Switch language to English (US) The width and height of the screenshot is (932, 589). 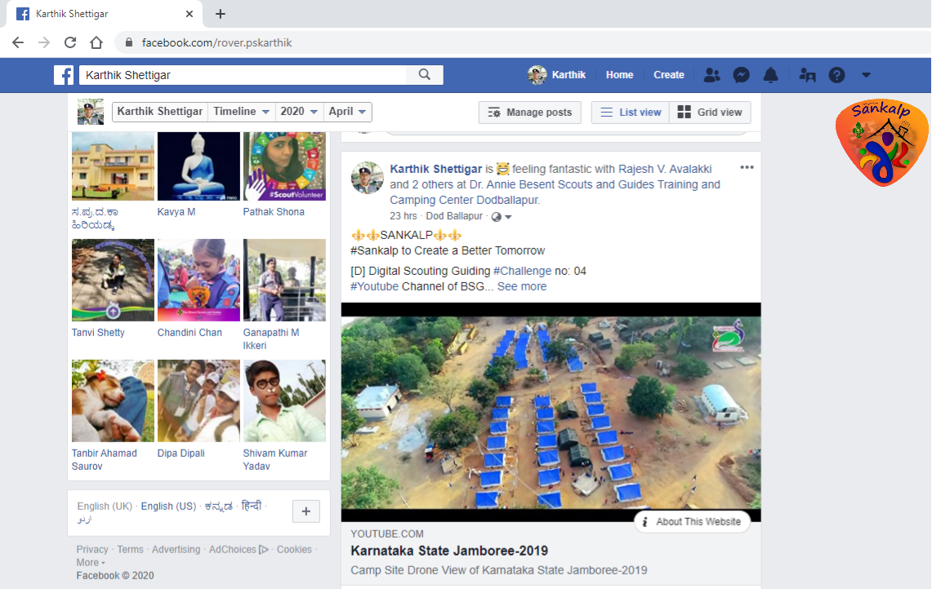pyautogui.click(x=168, y=507)
